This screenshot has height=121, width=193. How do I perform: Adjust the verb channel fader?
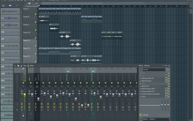[32, 95]
